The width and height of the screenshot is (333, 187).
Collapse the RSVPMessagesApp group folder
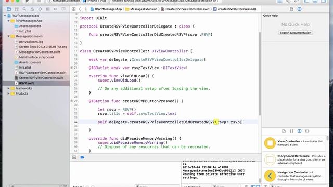coord(8,21)
